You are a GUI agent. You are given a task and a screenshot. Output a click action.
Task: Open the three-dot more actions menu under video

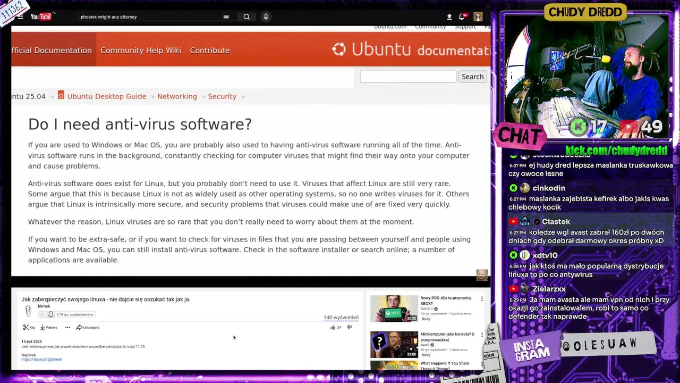[x=67, y=327]
